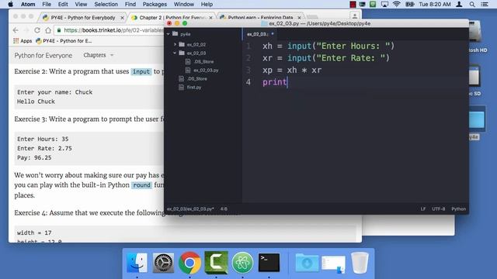Click Chrome back arrow button
This screenshot has height=279, width=497.
click(16, 30)
